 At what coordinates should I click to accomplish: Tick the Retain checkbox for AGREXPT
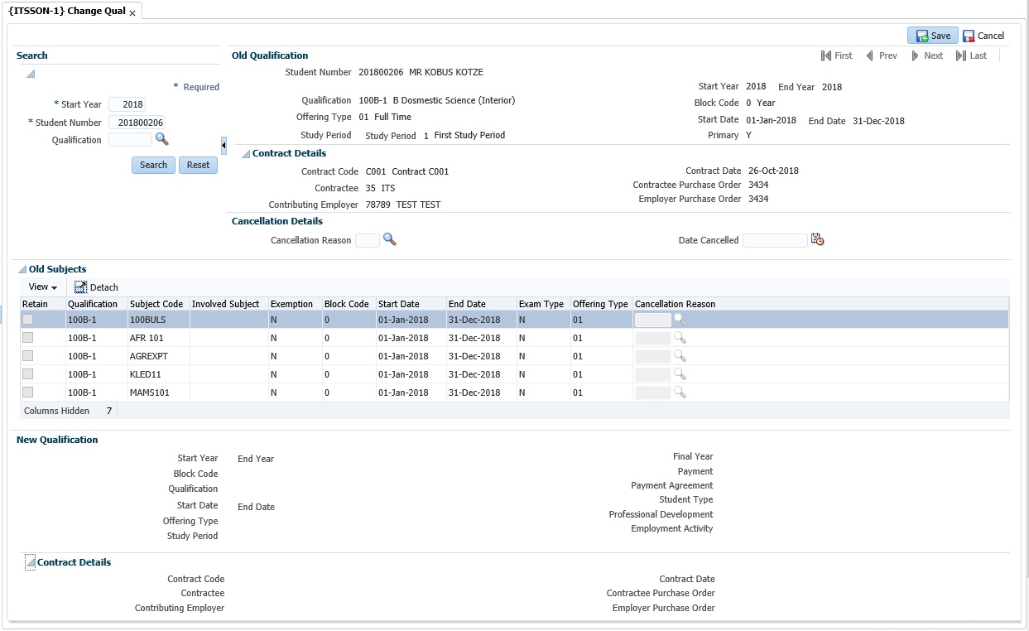(x=28, y=356)
